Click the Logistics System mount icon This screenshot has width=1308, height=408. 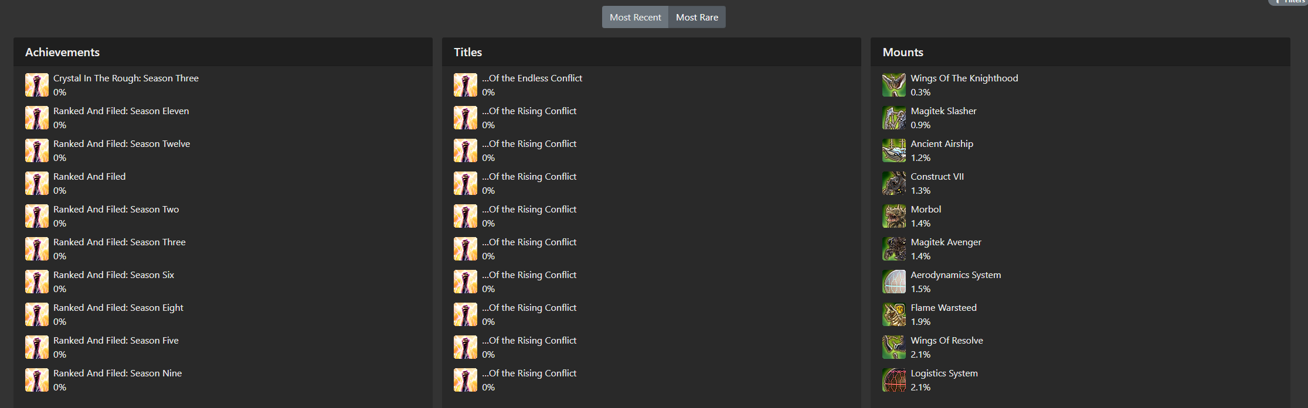[x=894, y=380]
